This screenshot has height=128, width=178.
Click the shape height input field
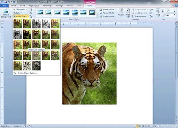click(x=169, y=11)
